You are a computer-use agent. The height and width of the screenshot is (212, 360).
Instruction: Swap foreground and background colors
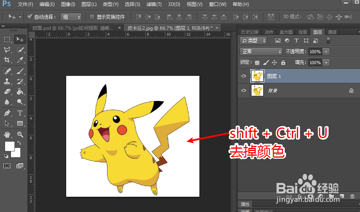(19, 143)
